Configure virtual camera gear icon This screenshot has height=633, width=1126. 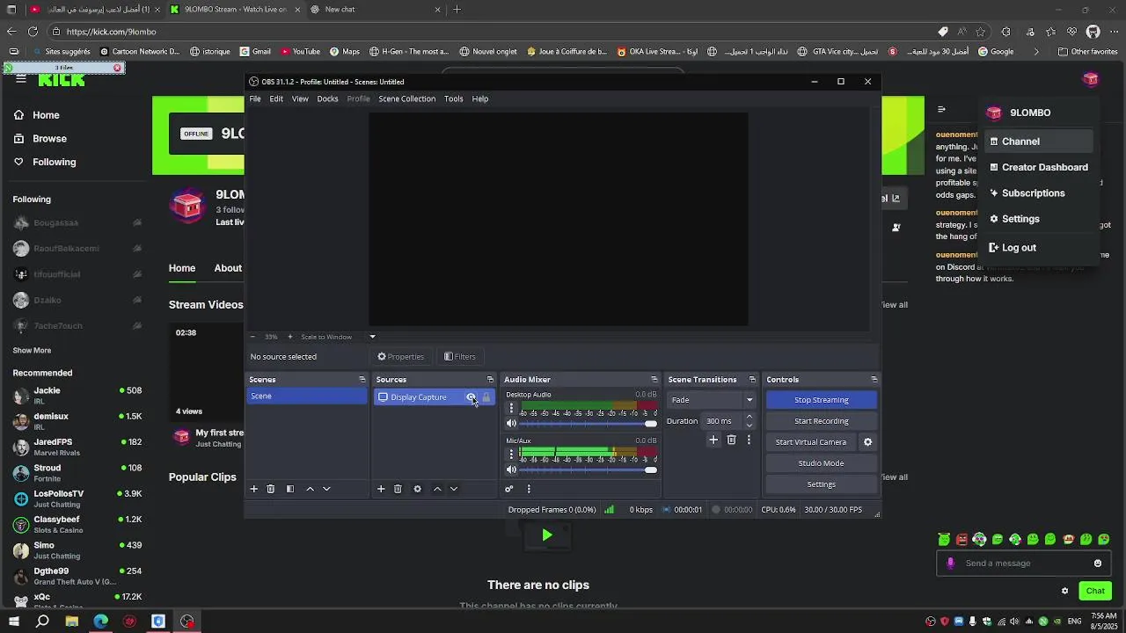pos(867,442)
